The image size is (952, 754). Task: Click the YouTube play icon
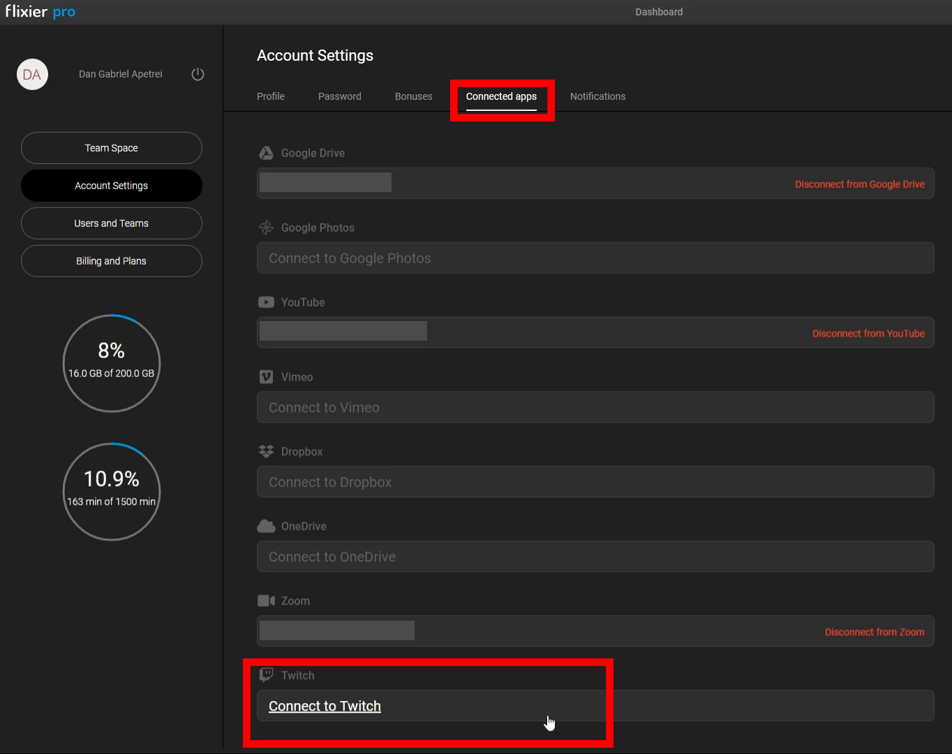(266, 302)
